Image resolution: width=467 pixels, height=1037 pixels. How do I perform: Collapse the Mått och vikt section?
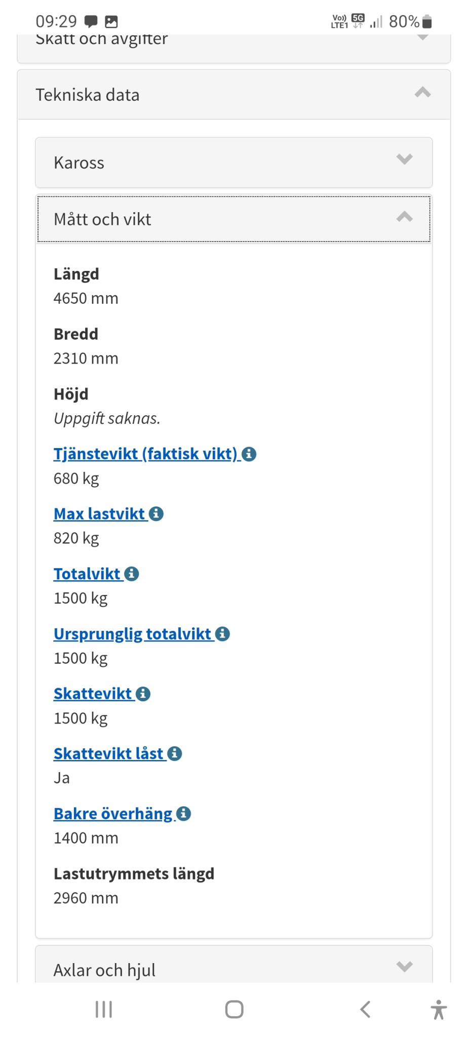[233, 219]
